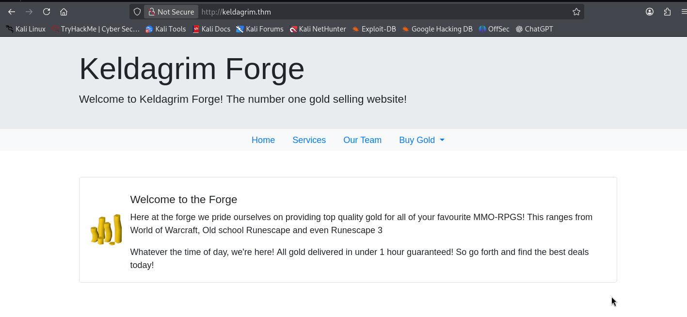This screenshot has width=687, height=317.
Task: Bookmark this page with star icon
Action: [576, 12]
